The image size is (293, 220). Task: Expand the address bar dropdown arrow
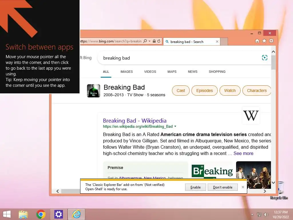149,41
